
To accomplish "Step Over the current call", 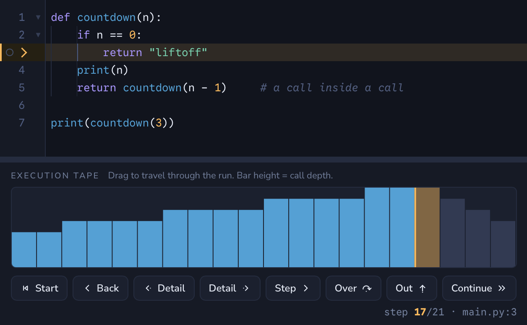I will (353, 288).
